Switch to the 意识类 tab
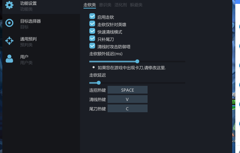 [105, 5]
